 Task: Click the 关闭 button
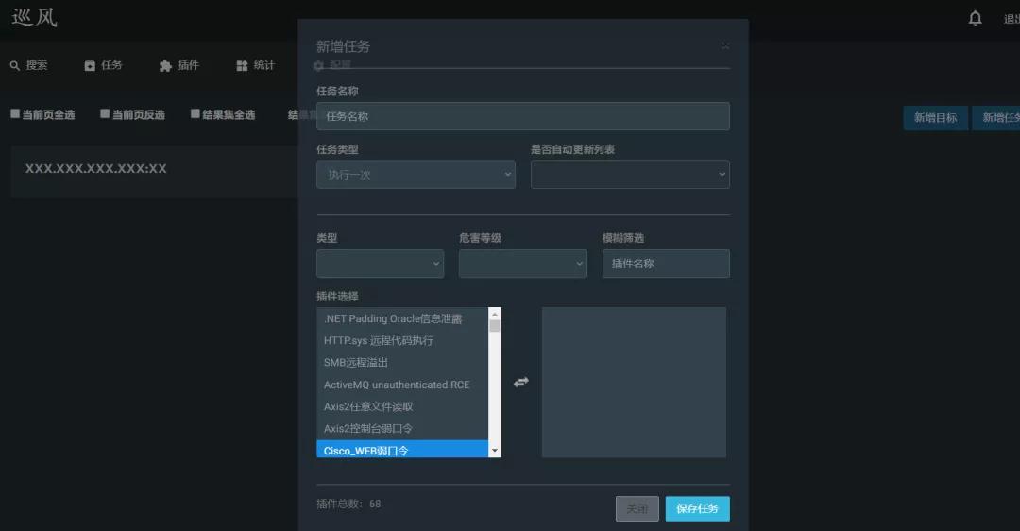click(637, 509)
